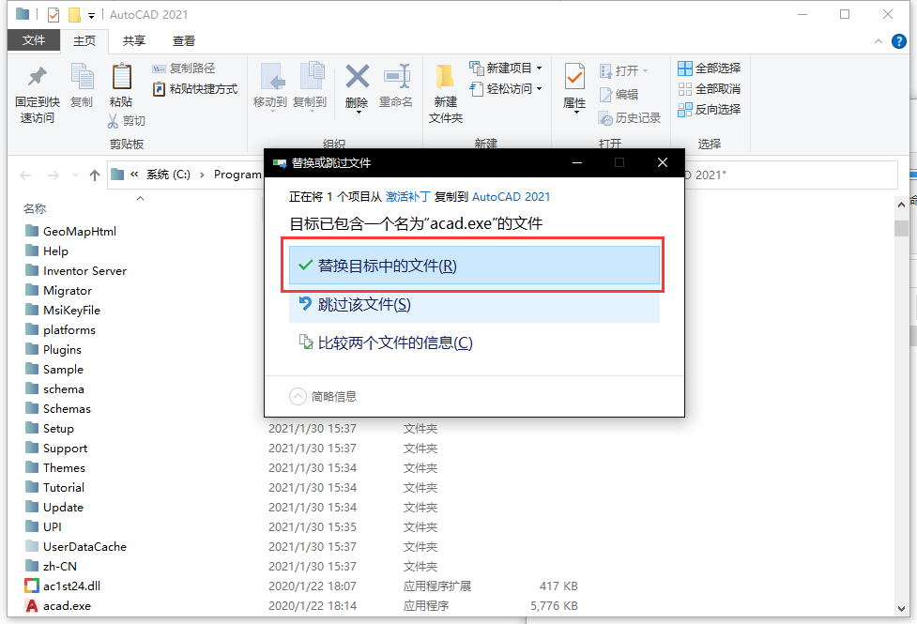Open the View ribbon tab
917x624 pixels.
pos(184,41)
